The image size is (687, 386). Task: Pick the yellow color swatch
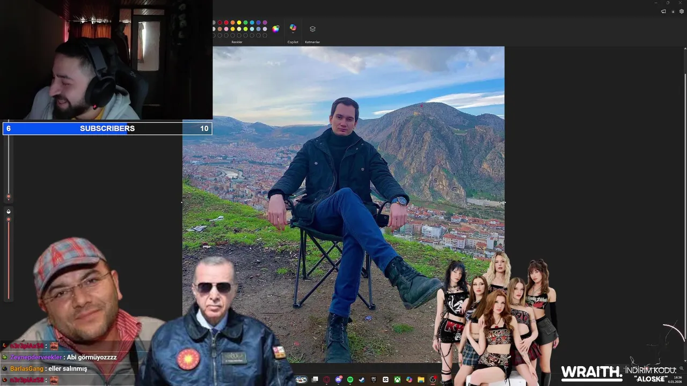pos(239,23)
